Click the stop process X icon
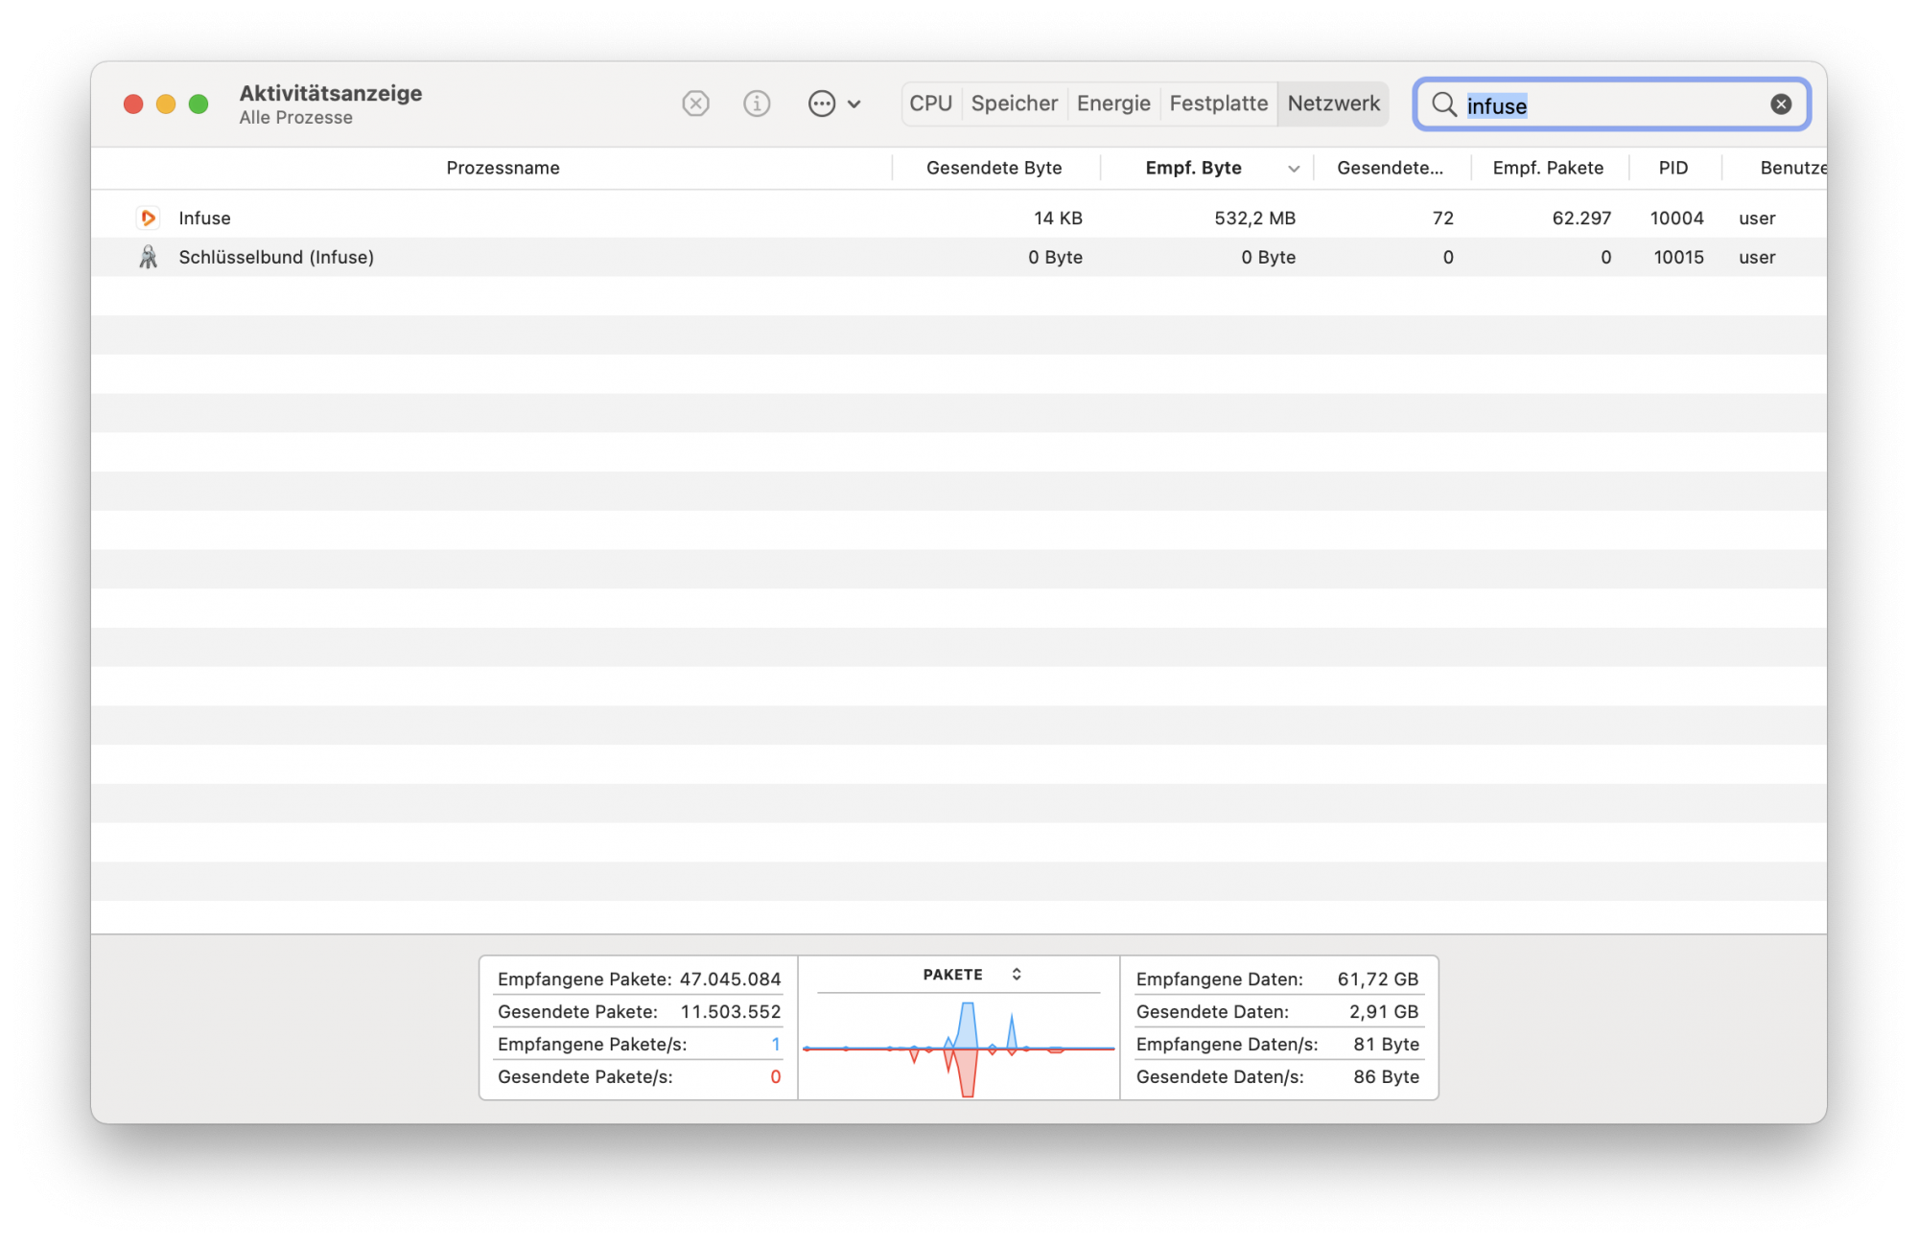The width and height of the screenshot is (1918, 1244). coord(695,104)
